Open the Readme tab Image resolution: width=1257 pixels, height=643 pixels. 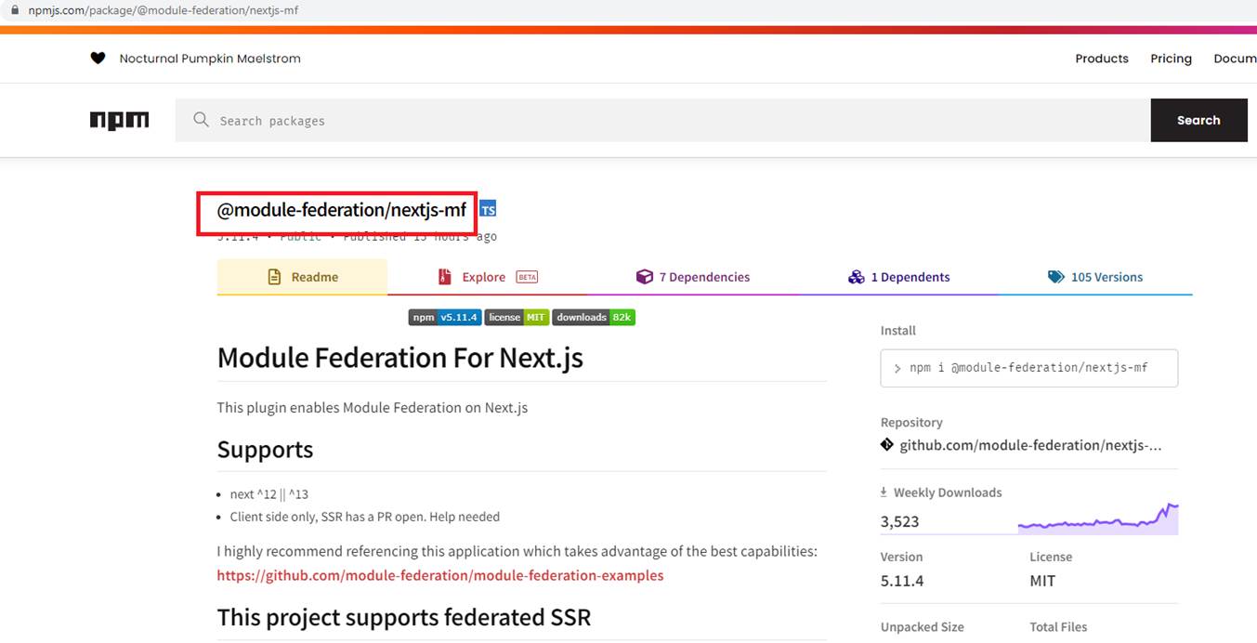click(302, 277)
